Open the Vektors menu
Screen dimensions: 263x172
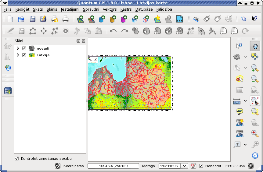(x=110, y=9)
